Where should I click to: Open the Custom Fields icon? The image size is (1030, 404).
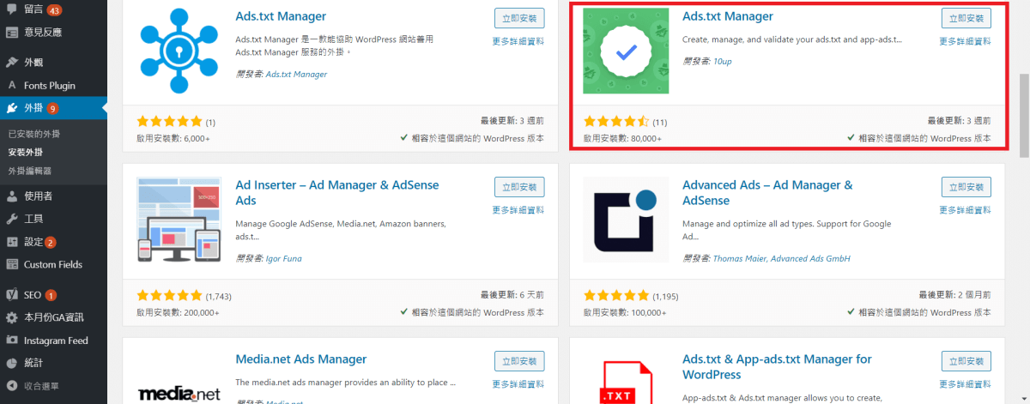pos(12,264)
